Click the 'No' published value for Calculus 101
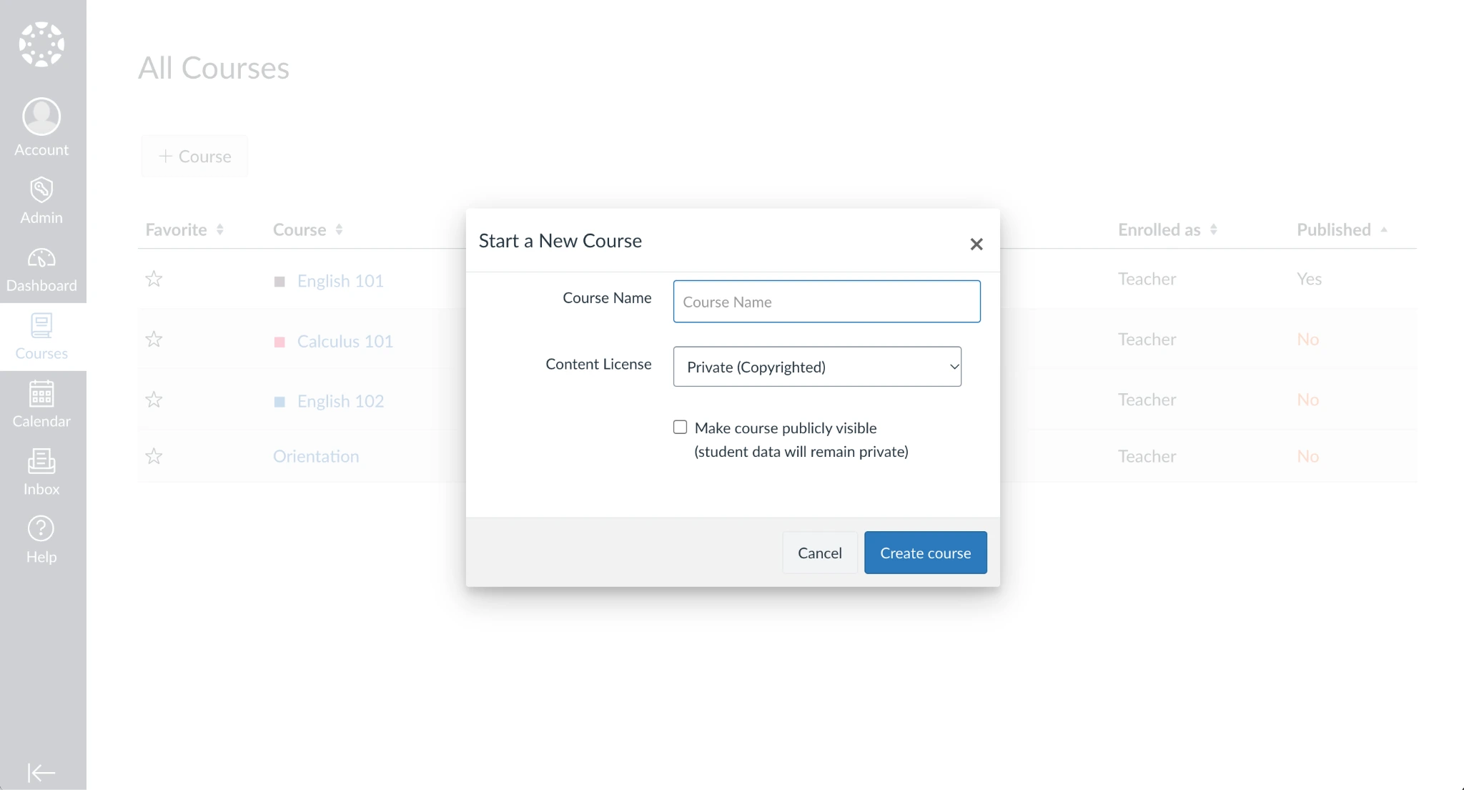The width and height of the screenshot is (1464, 790). point(1307,339)
